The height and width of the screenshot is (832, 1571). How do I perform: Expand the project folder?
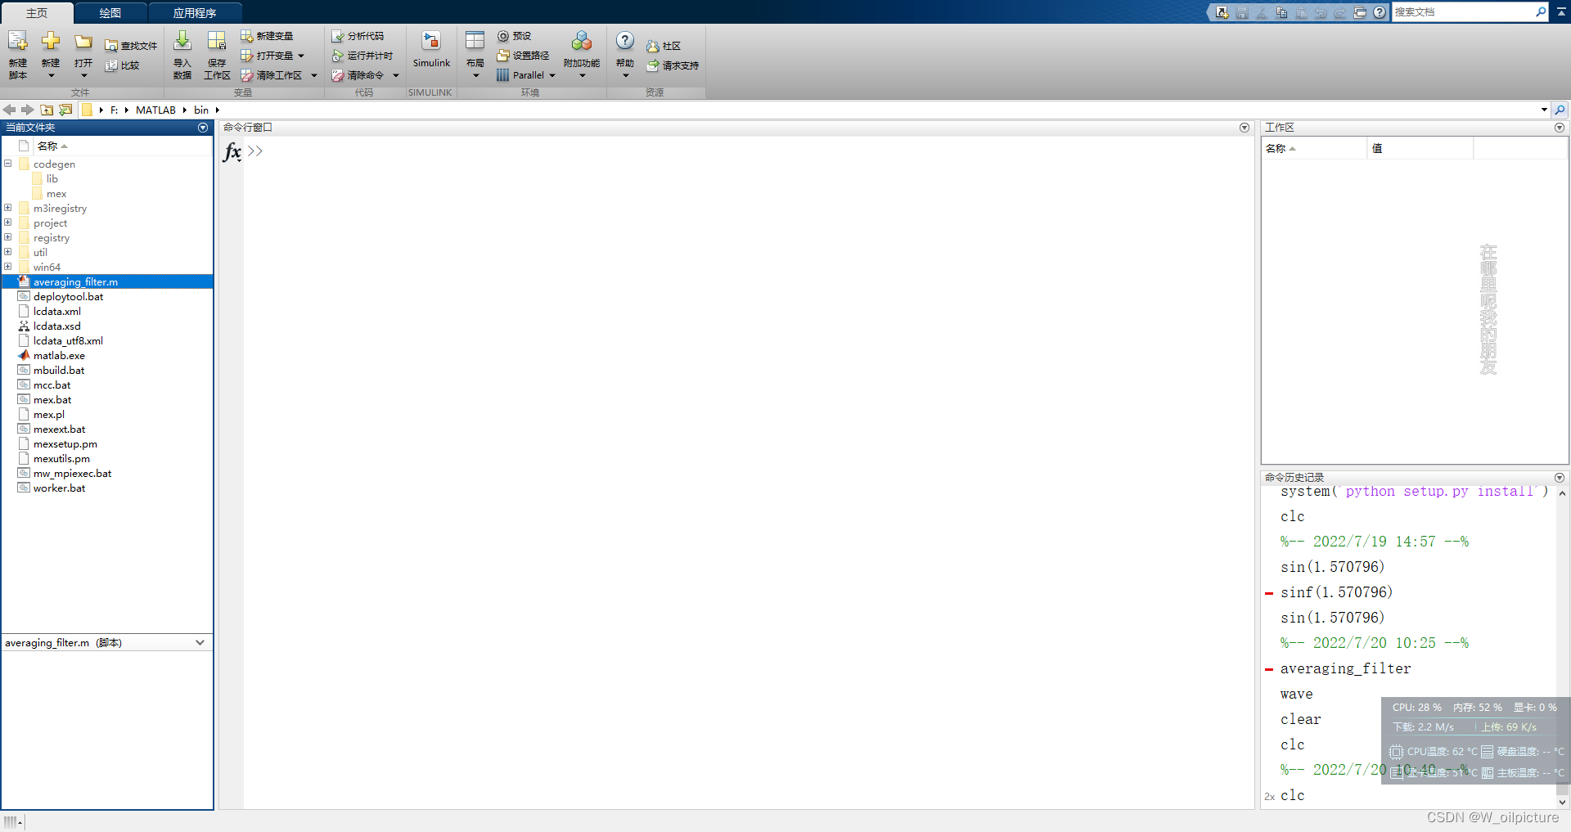point(8,223)
